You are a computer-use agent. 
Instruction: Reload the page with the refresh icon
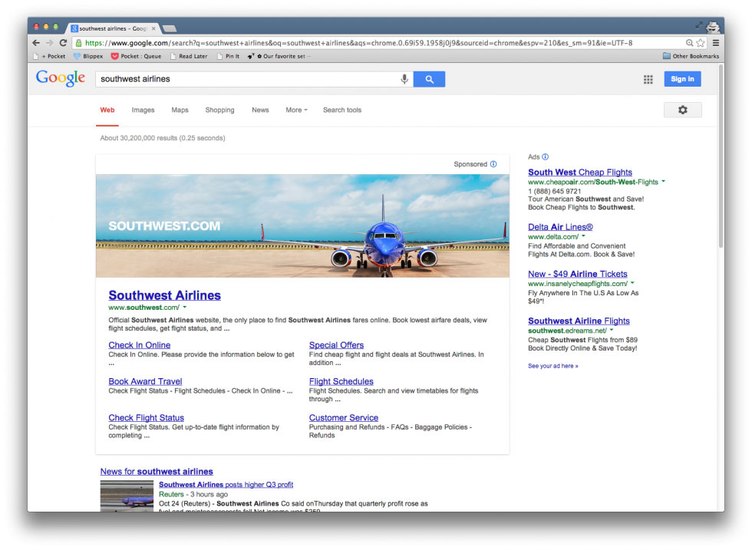click(x=63, y=43)
